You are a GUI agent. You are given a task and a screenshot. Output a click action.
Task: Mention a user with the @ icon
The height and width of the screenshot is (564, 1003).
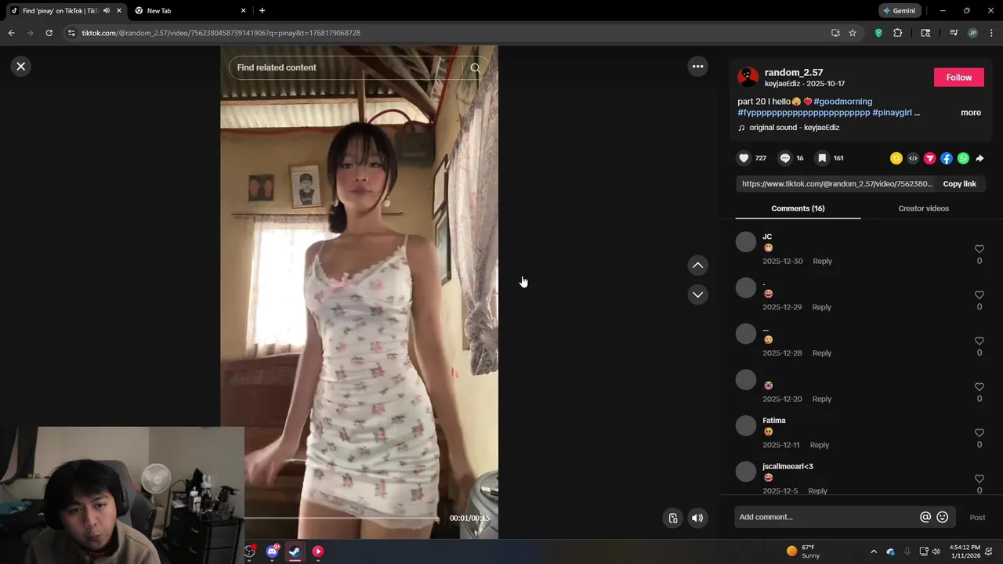pos(925,517)
